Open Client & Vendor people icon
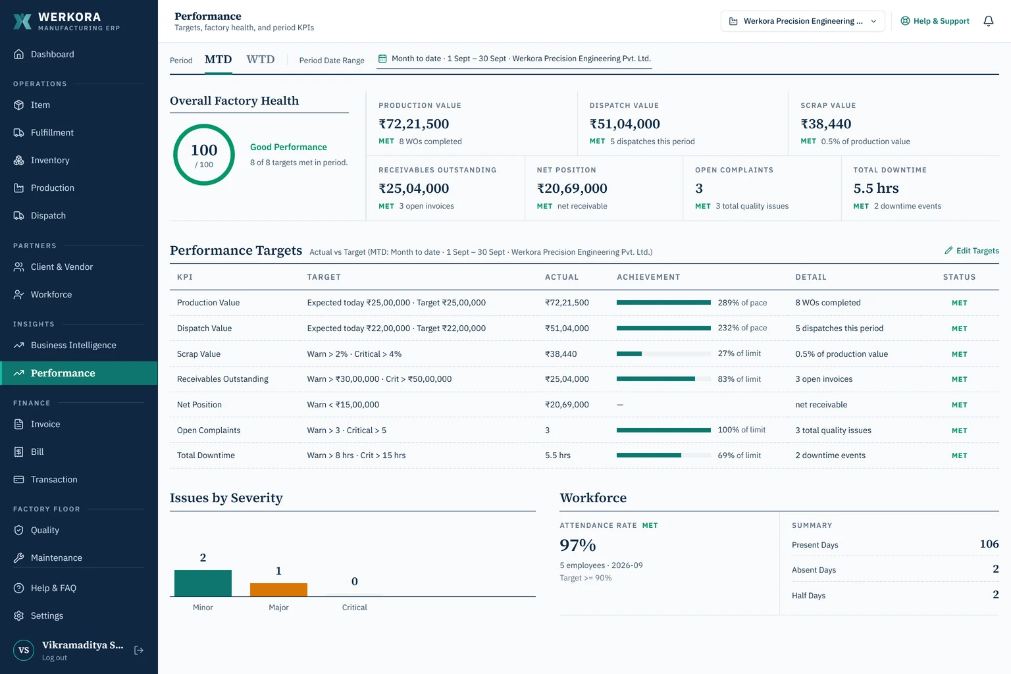 [x=19, y=267]
